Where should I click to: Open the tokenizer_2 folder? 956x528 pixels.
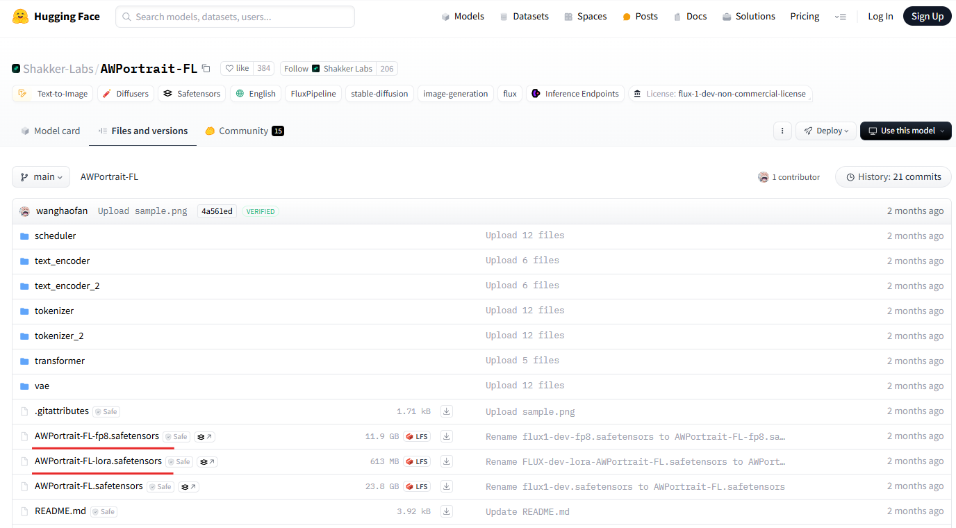pos(59,336)
